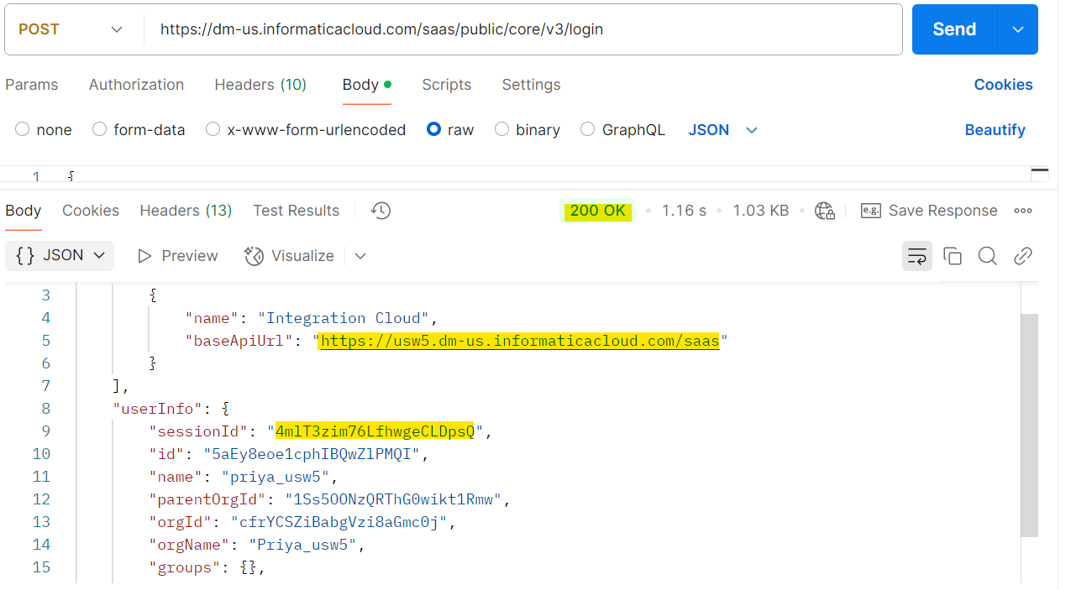1071x590 pixels.
Task: Click the Save Response example icon
Action: coord(870,211)
